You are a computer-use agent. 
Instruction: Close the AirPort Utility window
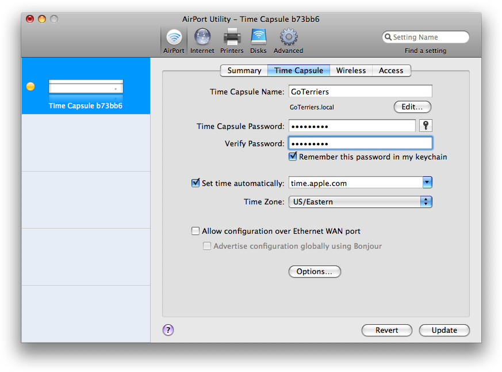pyautogui.click(x=30, y=19)
